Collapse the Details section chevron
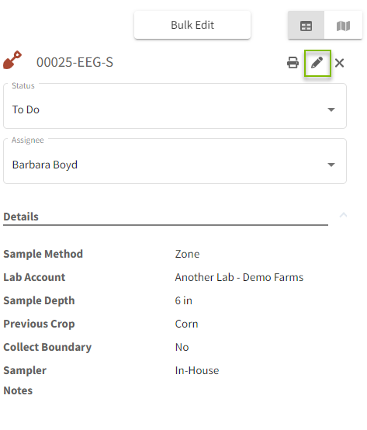 [343, 215]
